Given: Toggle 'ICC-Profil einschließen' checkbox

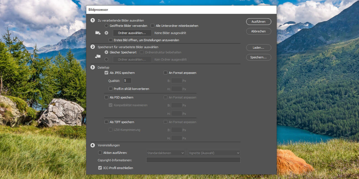Looking at the screenshot, I should [100, 168].
